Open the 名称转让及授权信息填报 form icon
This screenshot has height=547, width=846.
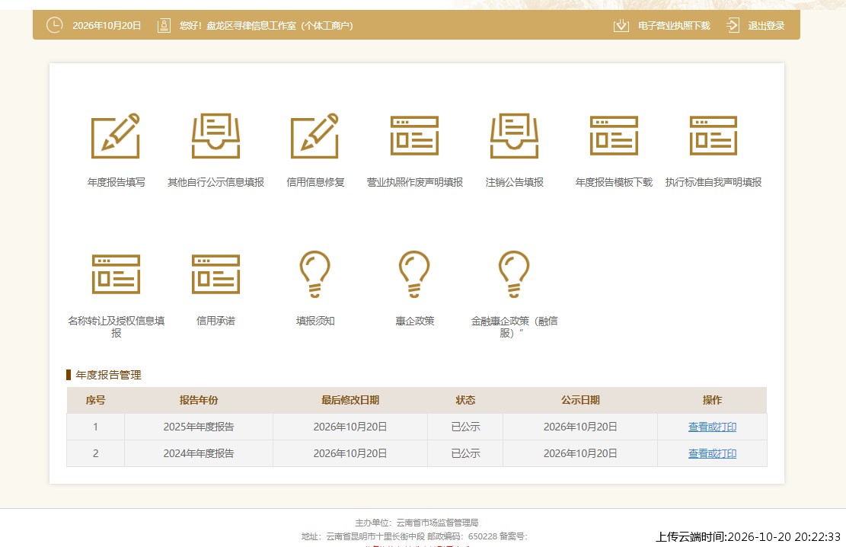(116, 274)
